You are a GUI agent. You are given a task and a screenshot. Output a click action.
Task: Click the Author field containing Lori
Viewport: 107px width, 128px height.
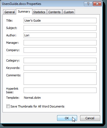pos(60,35)
